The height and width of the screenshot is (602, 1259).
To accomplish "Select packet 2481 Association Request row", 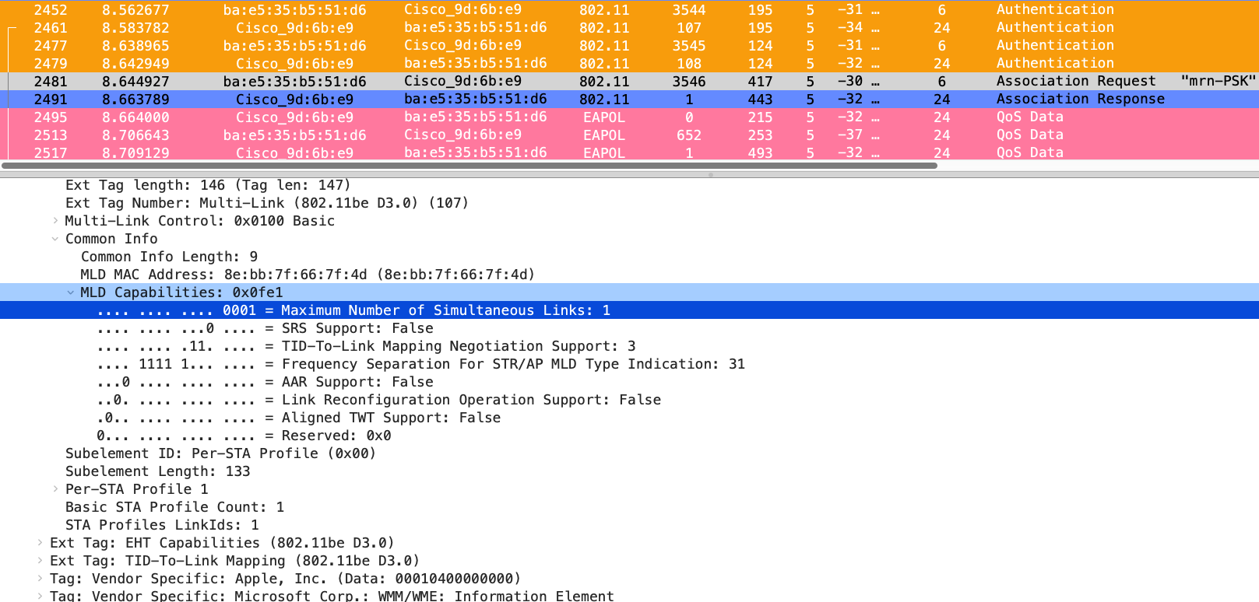I will [545, 82].
